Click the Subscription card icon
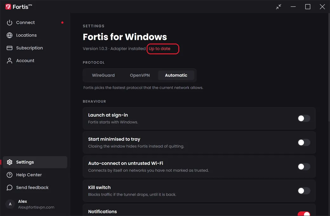 10,48
